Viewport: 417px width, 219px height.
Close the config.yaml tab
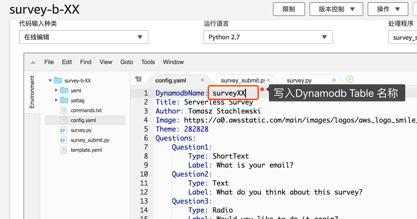(x=203, y=80)
